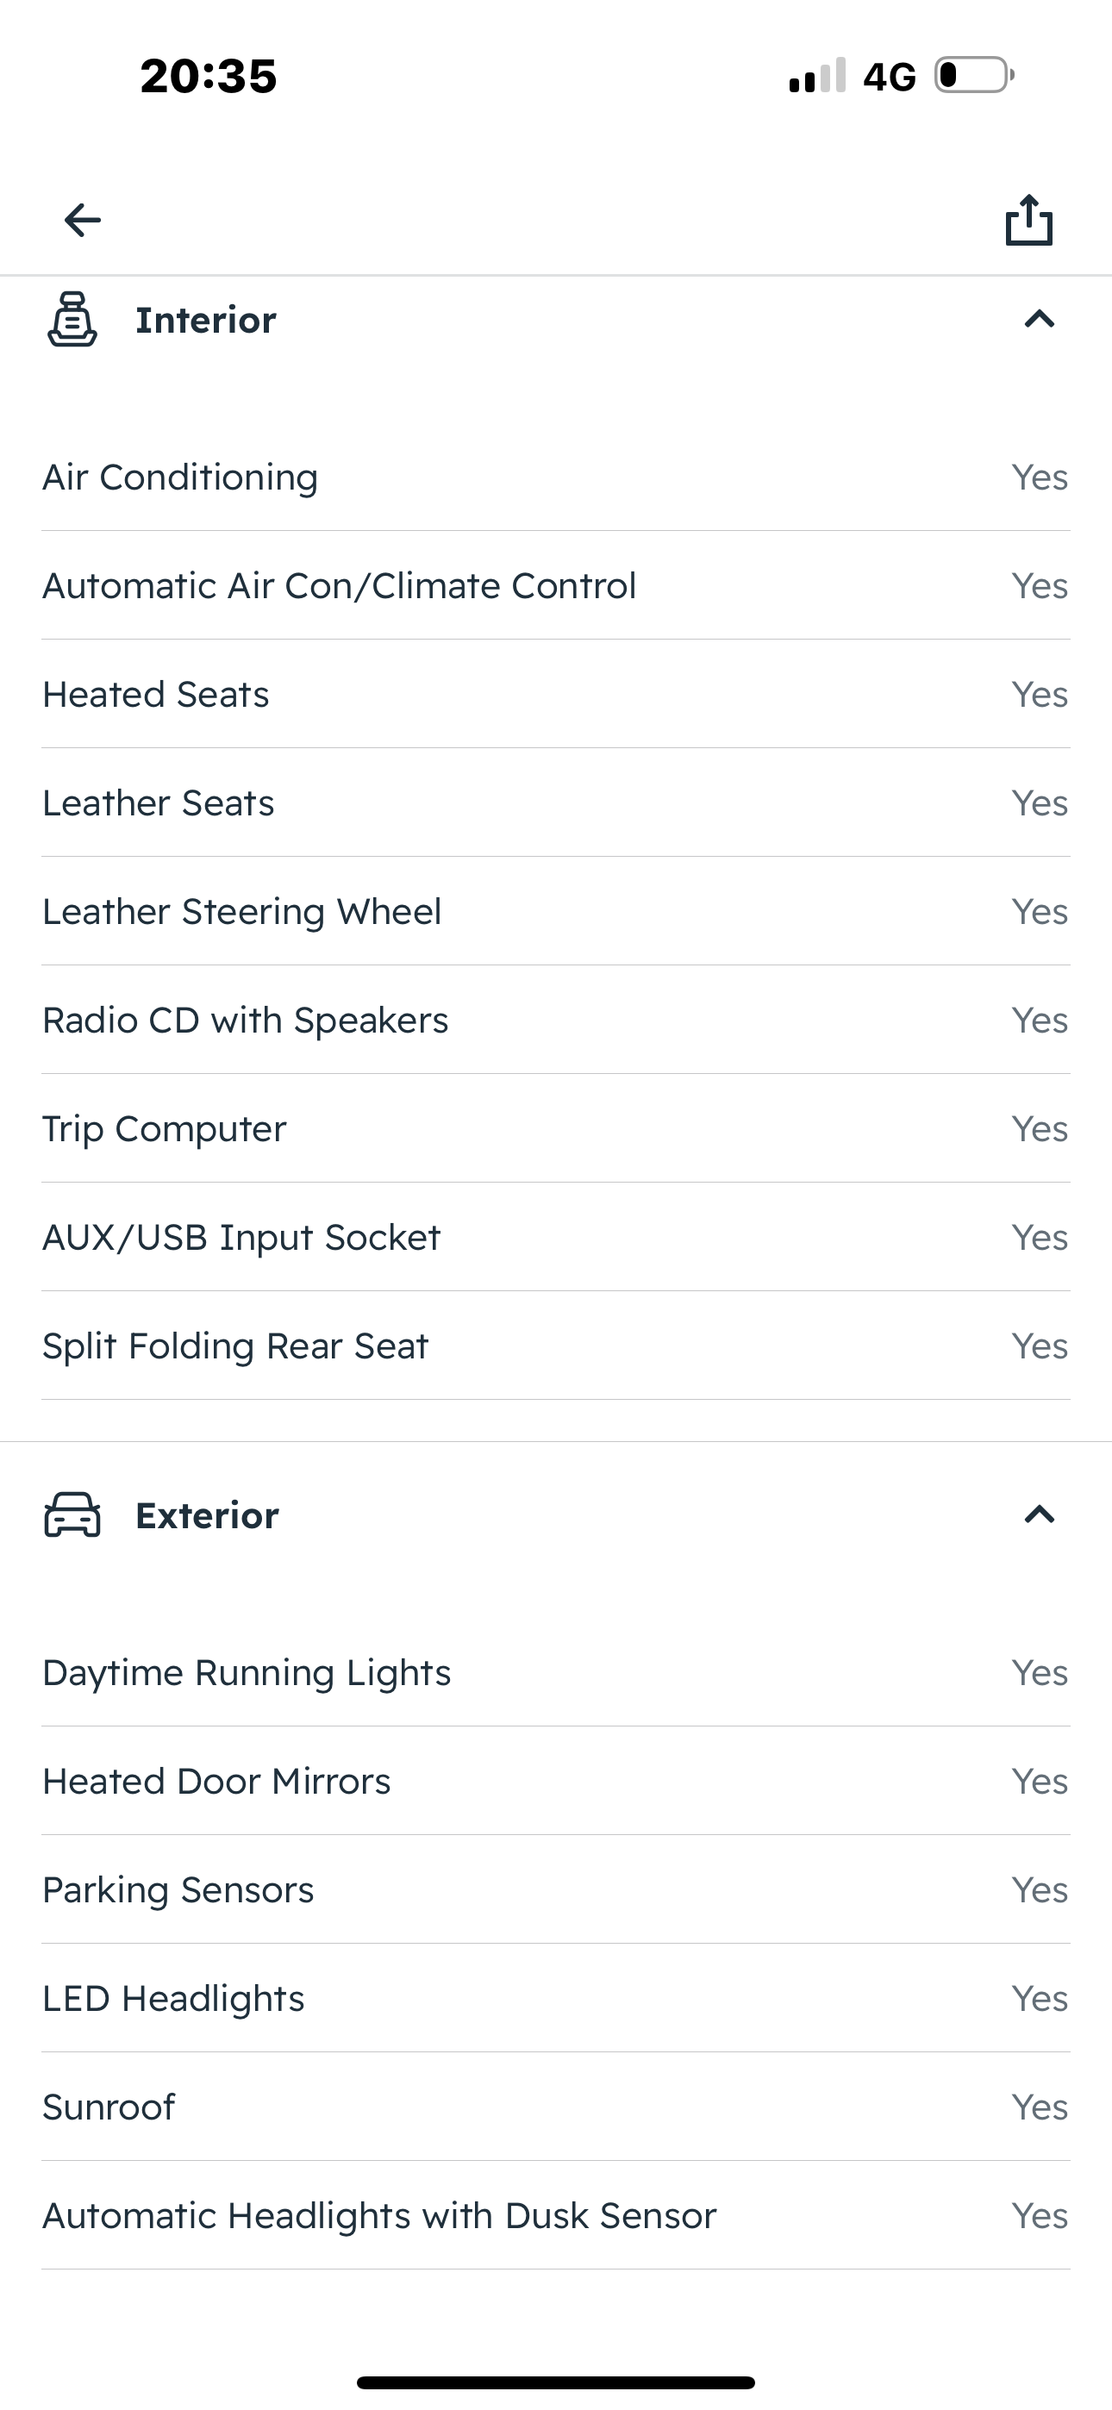Screen dimensions: 1112x2410
Task: Tap the Daytime Running Lights row
Action: click(556, 1673)
